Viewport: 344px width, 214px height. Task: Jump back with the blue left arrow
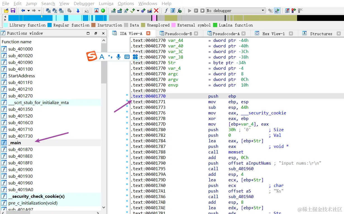(x=23, y=11)
